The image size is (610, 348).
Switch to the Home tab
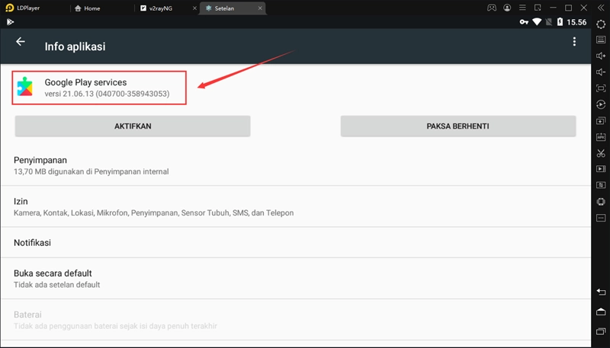click(x=87, y=8)
